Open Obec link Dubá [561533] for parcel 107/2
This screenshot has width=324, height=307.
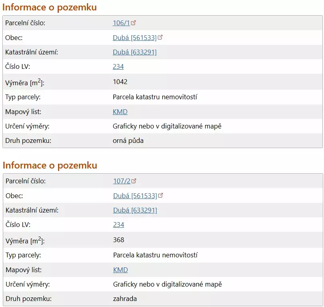click(135, 196)
